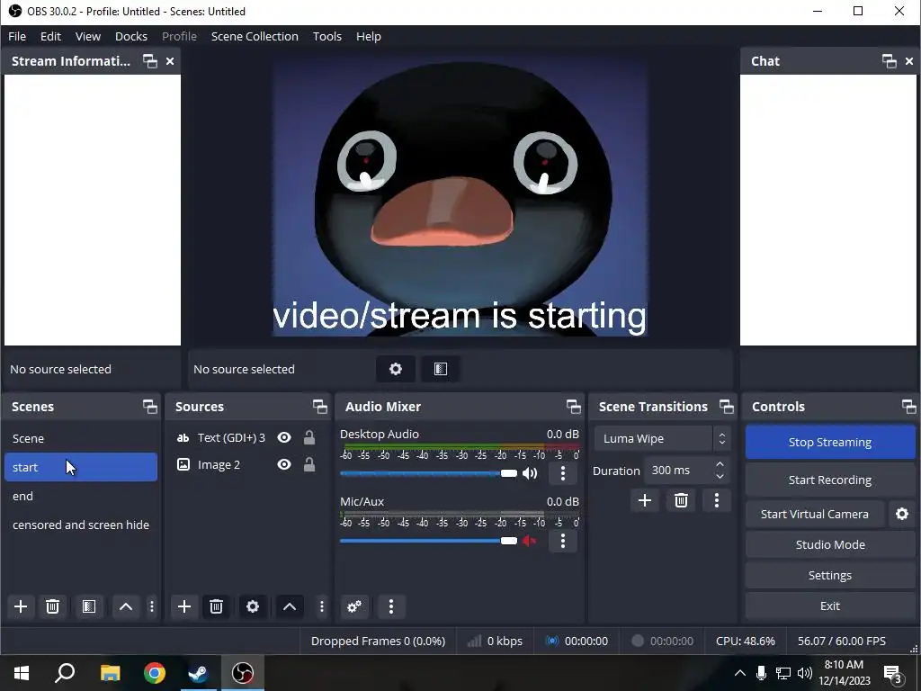The image size is (921, 691).
Task: Float the Scenes dock
Action: (150, 407)
